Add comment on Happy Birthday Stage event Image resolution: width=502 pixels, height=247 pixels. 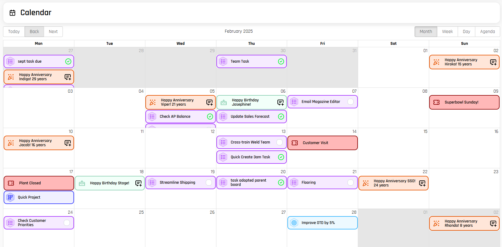point(138,183)
